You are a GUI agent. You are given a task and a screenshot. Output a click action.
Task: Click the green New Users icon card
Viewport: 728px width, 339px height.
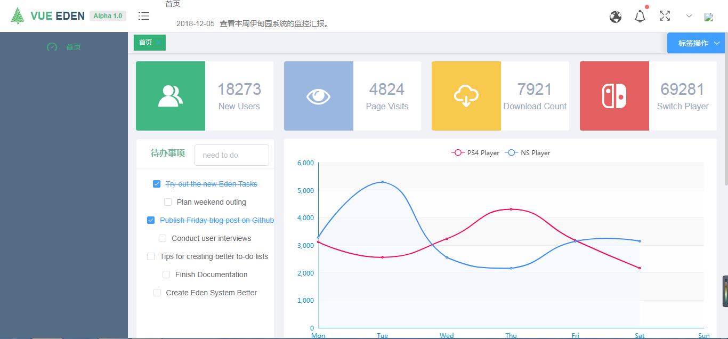point(171,96)
